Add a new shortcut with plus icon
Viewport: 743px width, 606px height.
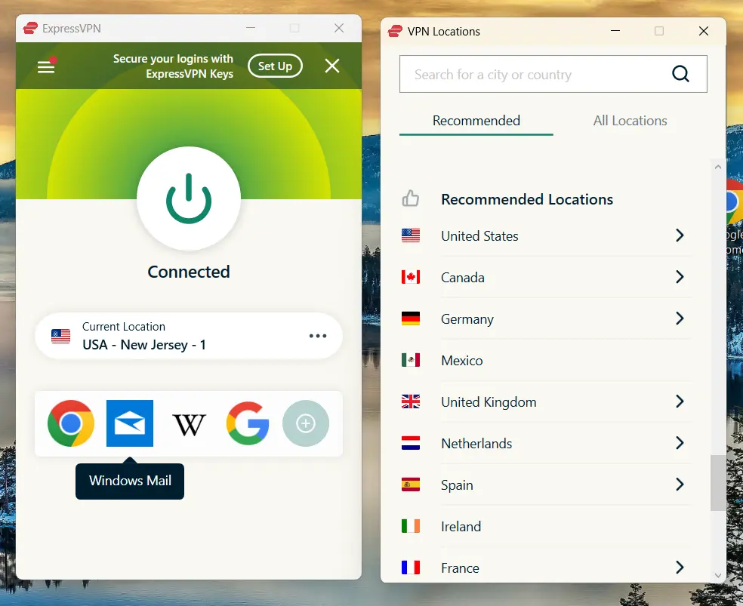pyautogui.click(x=306, y=423)
